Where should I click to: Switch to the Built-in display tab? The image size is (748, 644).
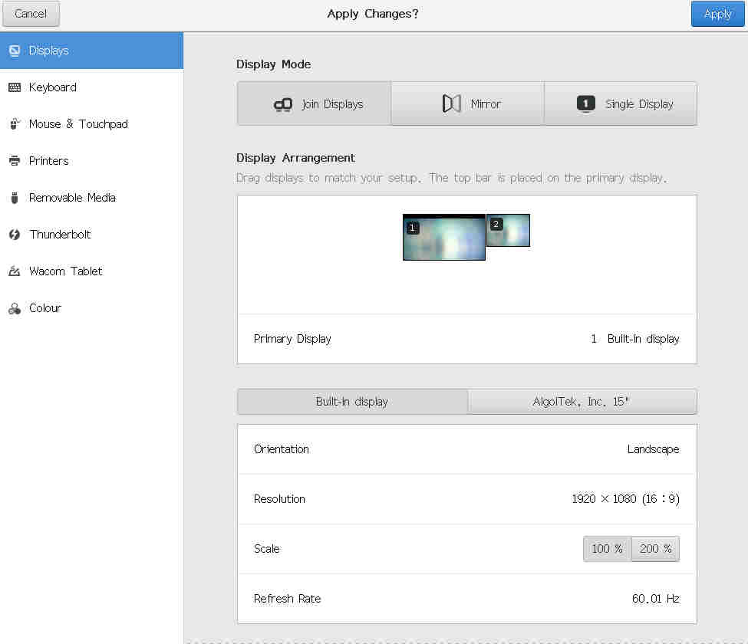click(x=352, y=402)
